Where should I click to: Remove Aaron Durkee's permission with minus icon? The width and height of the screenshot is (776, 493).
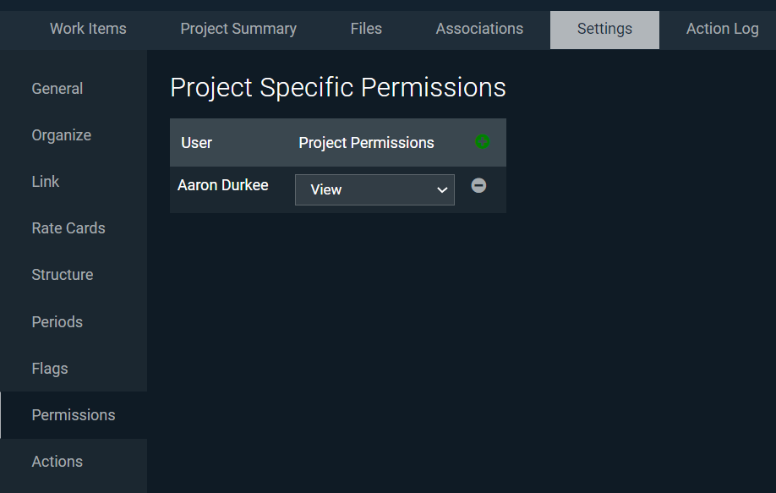pos(478,185)
